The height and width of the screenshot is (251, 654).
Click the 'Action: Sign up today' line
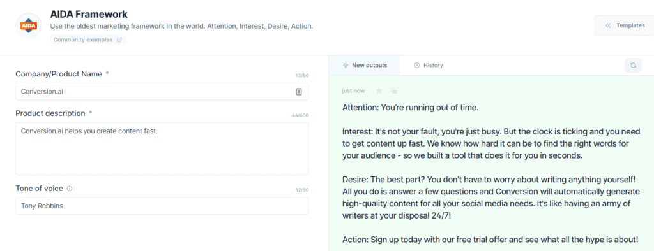[x=490, y=240]
